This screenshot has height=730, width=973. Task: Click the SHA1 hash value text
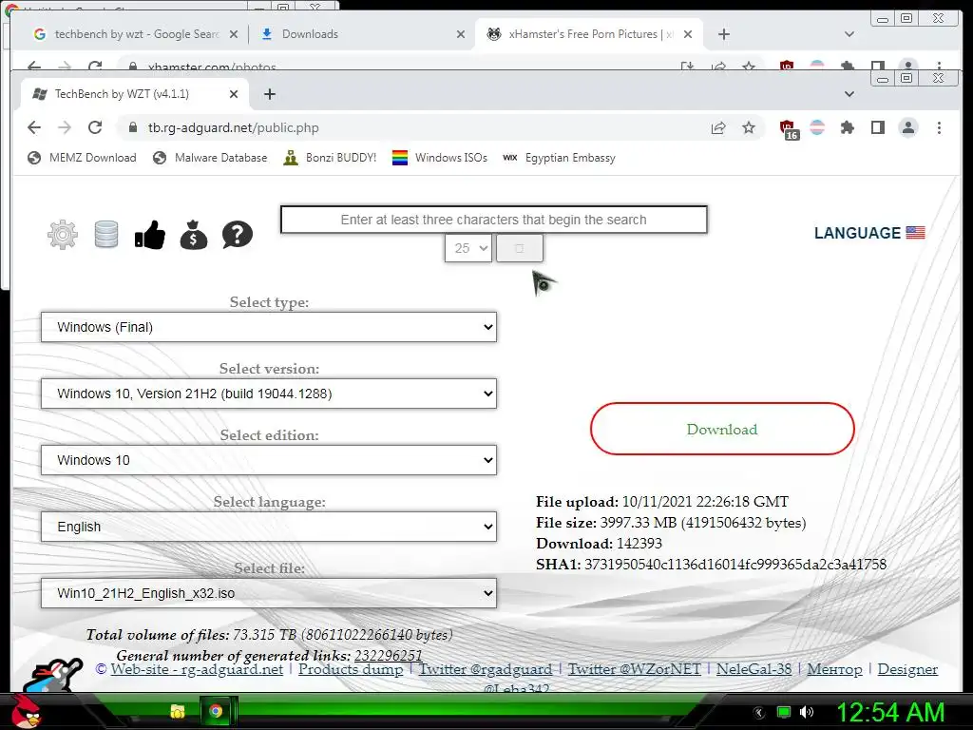point(735,565)
